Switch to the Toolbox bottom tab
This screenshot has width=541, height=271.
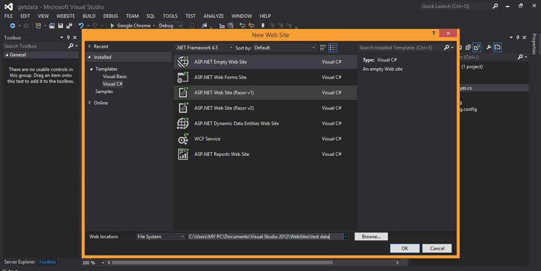click(x=47, y=262)
